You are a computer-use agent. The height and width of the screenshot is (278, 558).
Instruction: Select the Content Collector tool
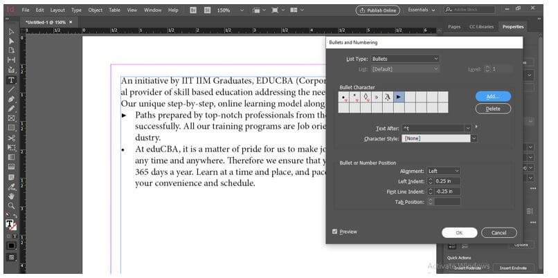click(x=11, y=70)
